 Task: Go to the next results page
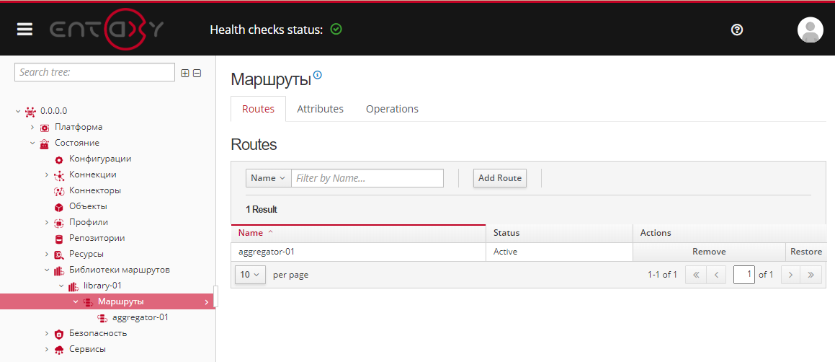click(790, 275)
